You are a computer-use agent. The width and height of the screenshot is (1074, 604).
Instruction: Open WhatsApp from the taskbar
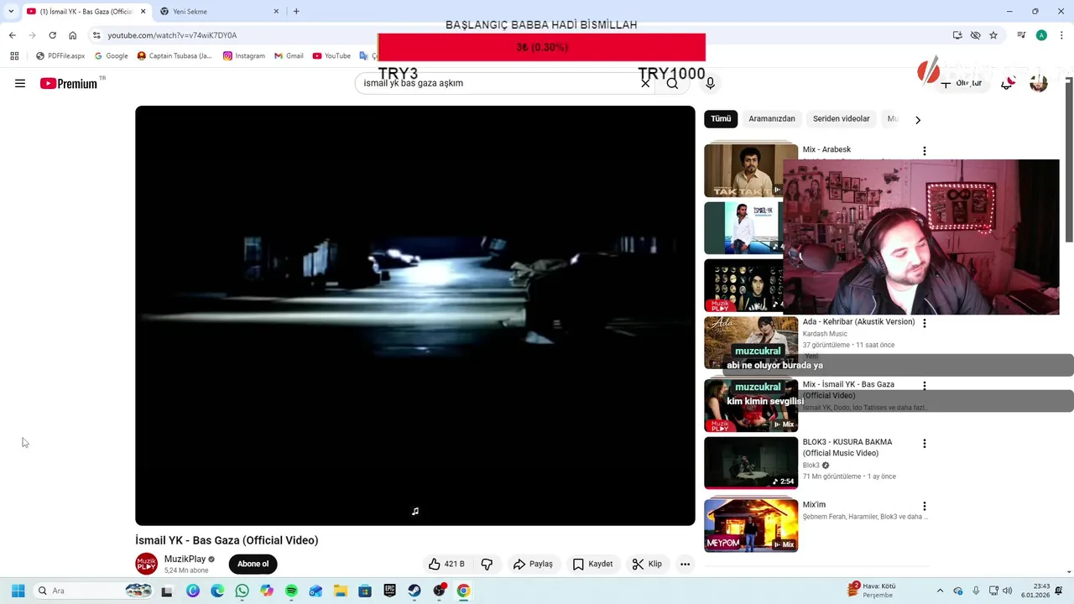242,591
